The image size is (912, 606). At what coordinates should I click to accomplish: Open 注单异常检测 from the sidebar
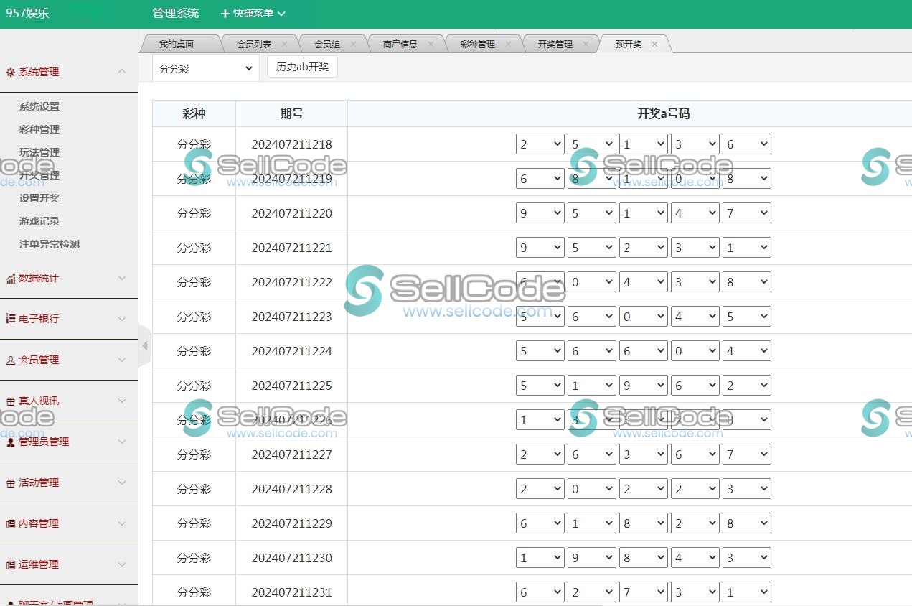tap(49, 244)
